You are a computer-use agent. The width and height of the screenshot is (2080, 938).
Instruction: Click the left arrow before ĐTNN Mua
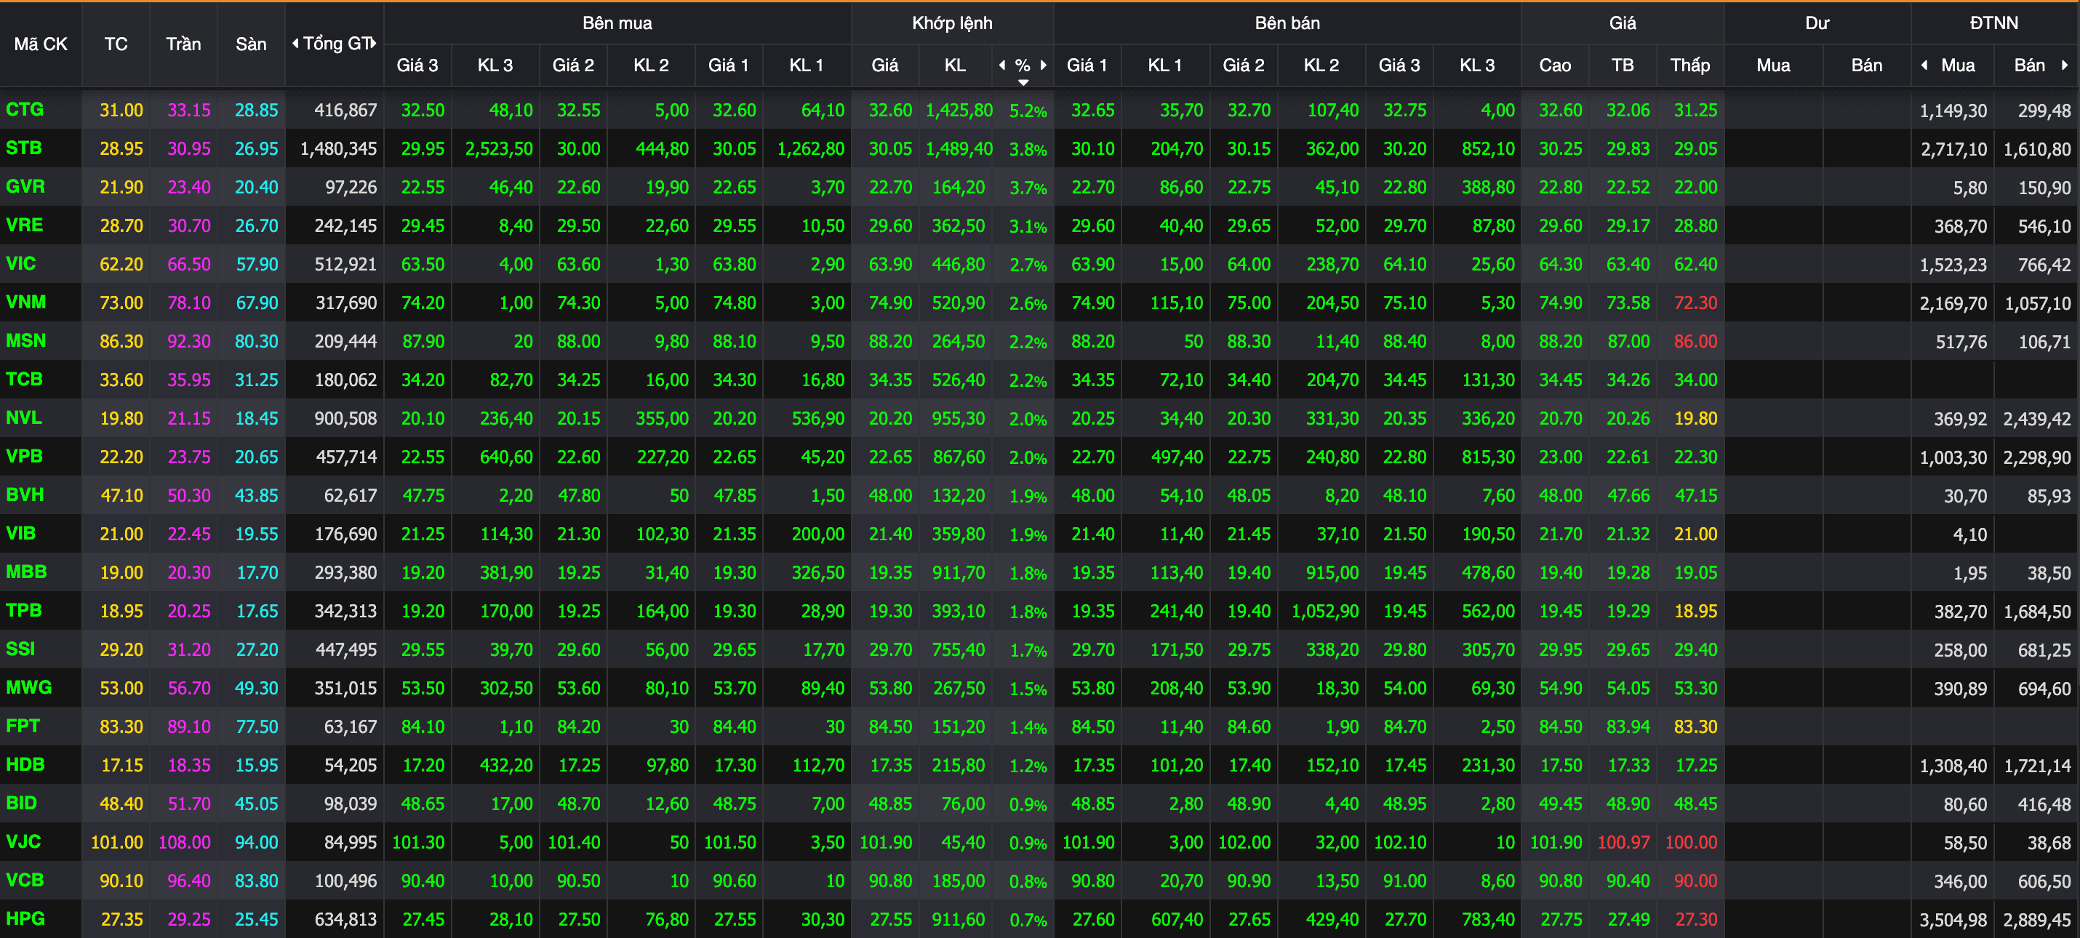[x=1924, y=65]
